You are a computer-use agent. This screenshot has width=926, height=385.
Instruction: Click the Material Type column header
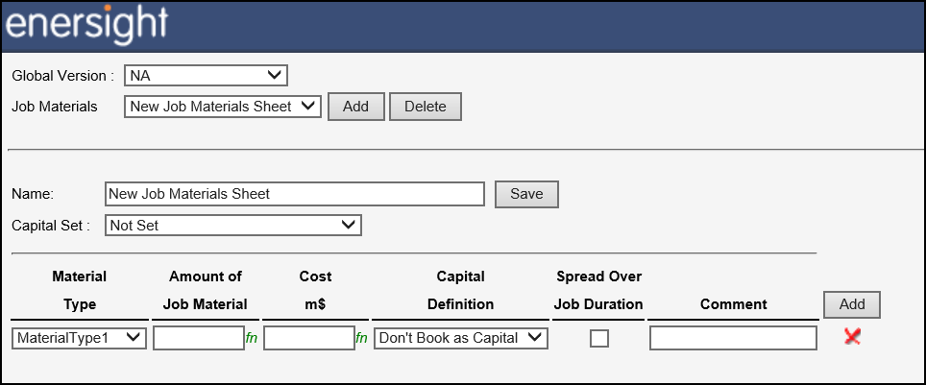tap(79, 291)
